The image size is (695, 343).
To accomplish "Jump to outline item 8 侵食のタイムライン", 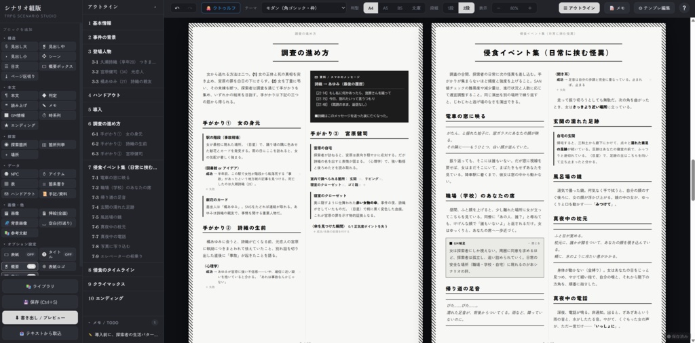I will pyautogui.click(x=123, y=270).
